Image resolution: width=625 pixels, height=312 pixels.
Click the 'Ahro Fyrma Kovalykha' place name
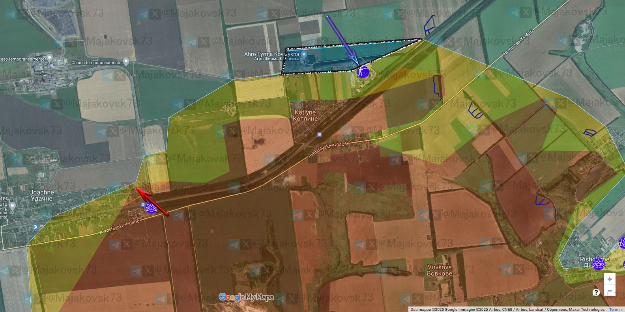(x=272, y=54)
